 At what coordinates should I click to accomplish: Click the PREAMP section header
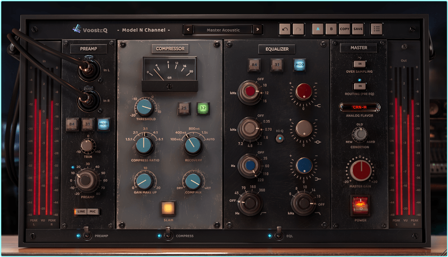[88, 49]
